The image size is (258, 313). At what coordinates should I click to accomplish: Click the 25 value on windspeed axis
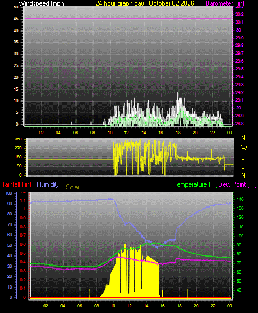[x=16, y=65]
